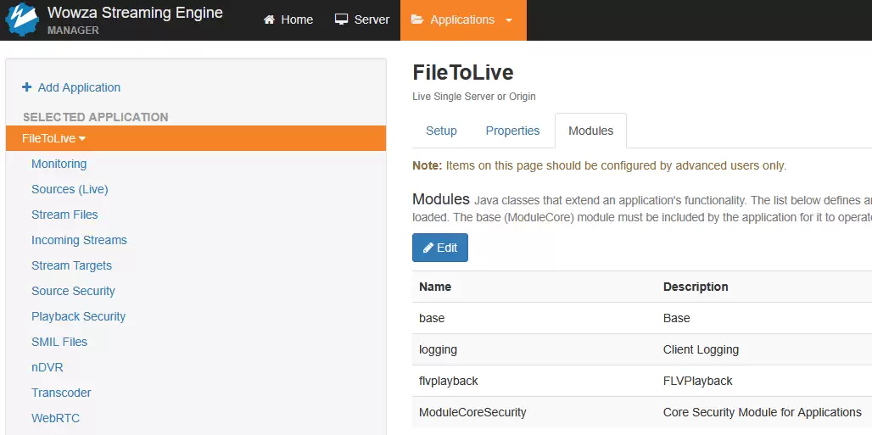Open the Stream Files link
872x435 pixels.
pyautogui.click(x=64, y=215)
